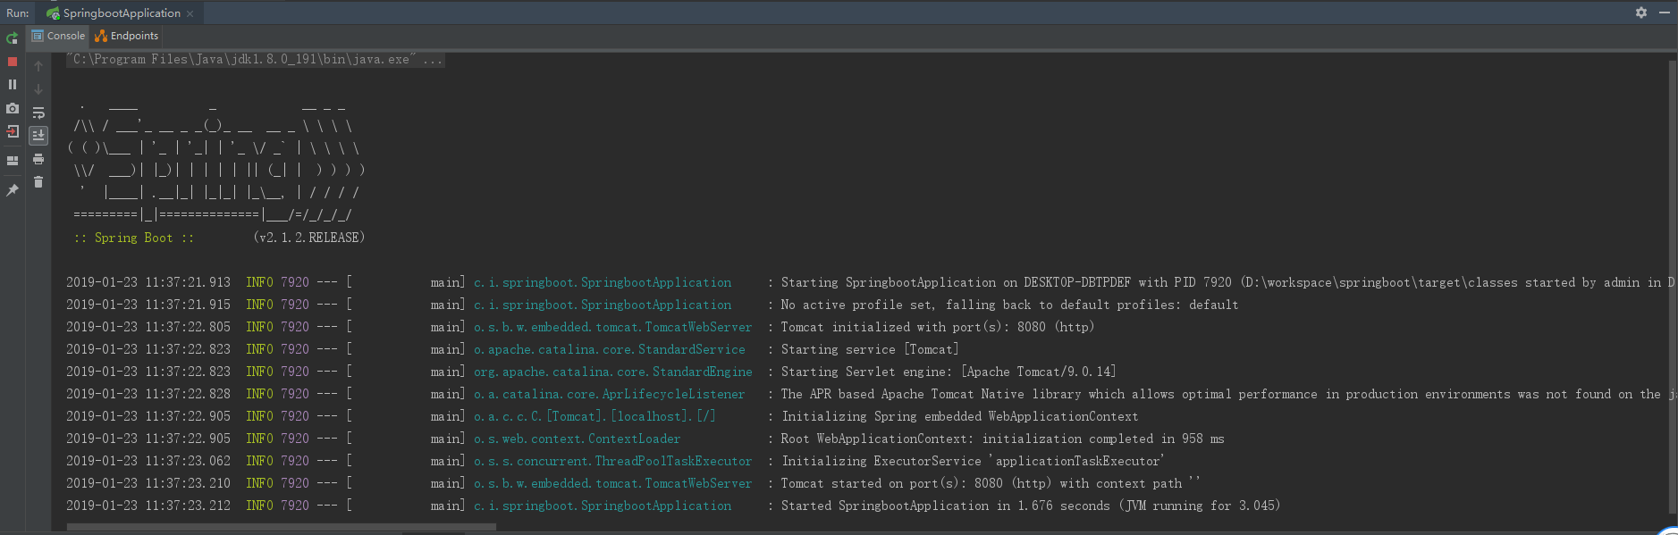This screenshot has height=535, width=1678.
Task: Expand the folded java.exe command line
Action: tap(256, 60)
